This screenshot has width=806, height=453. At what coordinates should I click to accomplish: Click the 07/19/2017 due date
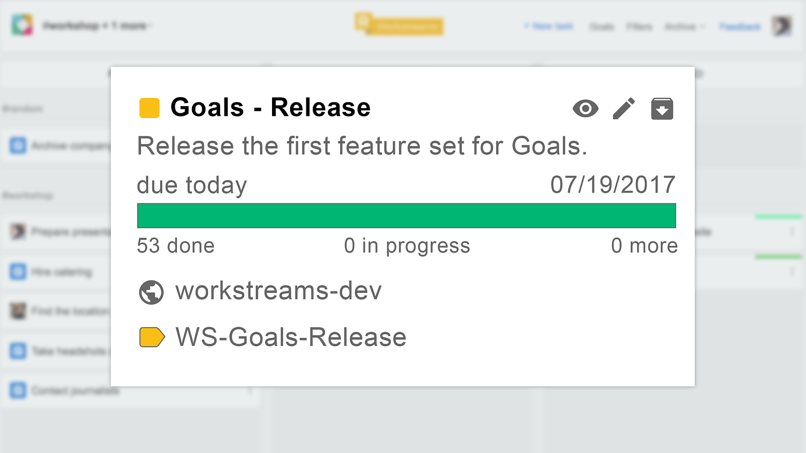tap(613, 185)
